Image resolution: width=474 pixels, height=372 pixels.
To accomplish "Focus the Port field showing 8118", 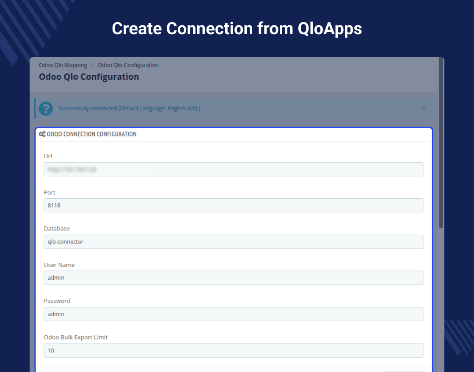I will (233, 205).
